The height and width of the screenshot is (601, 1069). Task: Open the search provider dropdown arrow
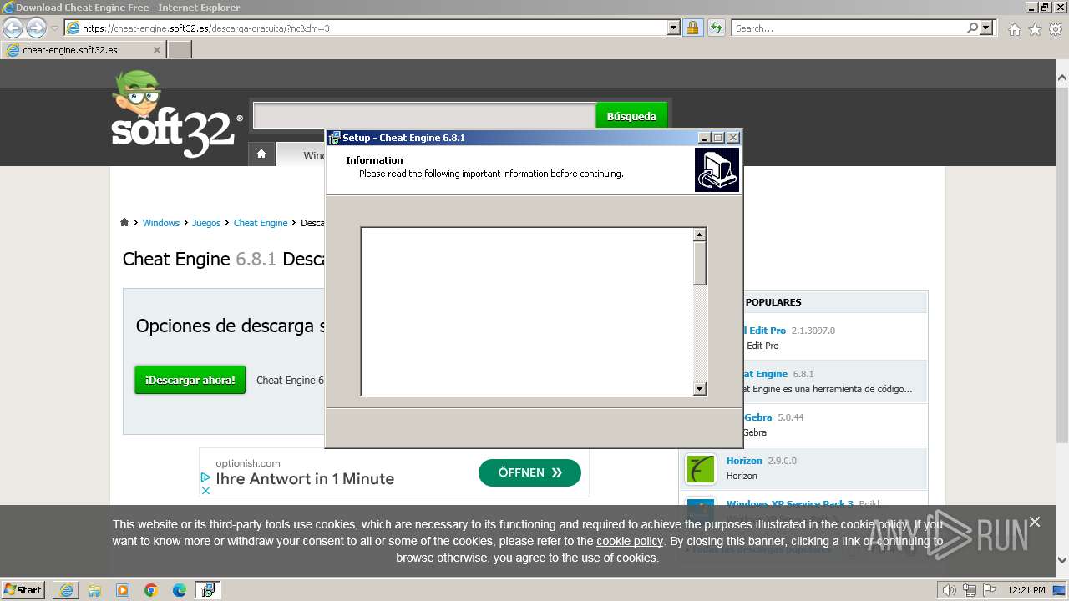986,28
